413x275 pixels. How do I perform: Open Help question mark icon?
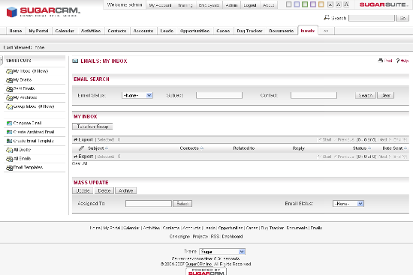tap(398, 61)
